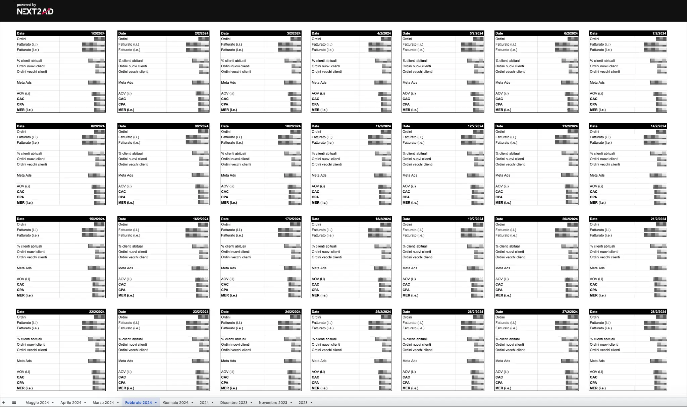Click CAC label in 17/2/2024 table
The width and height of the screenshot is (687, 407).
tap(225, 284)
